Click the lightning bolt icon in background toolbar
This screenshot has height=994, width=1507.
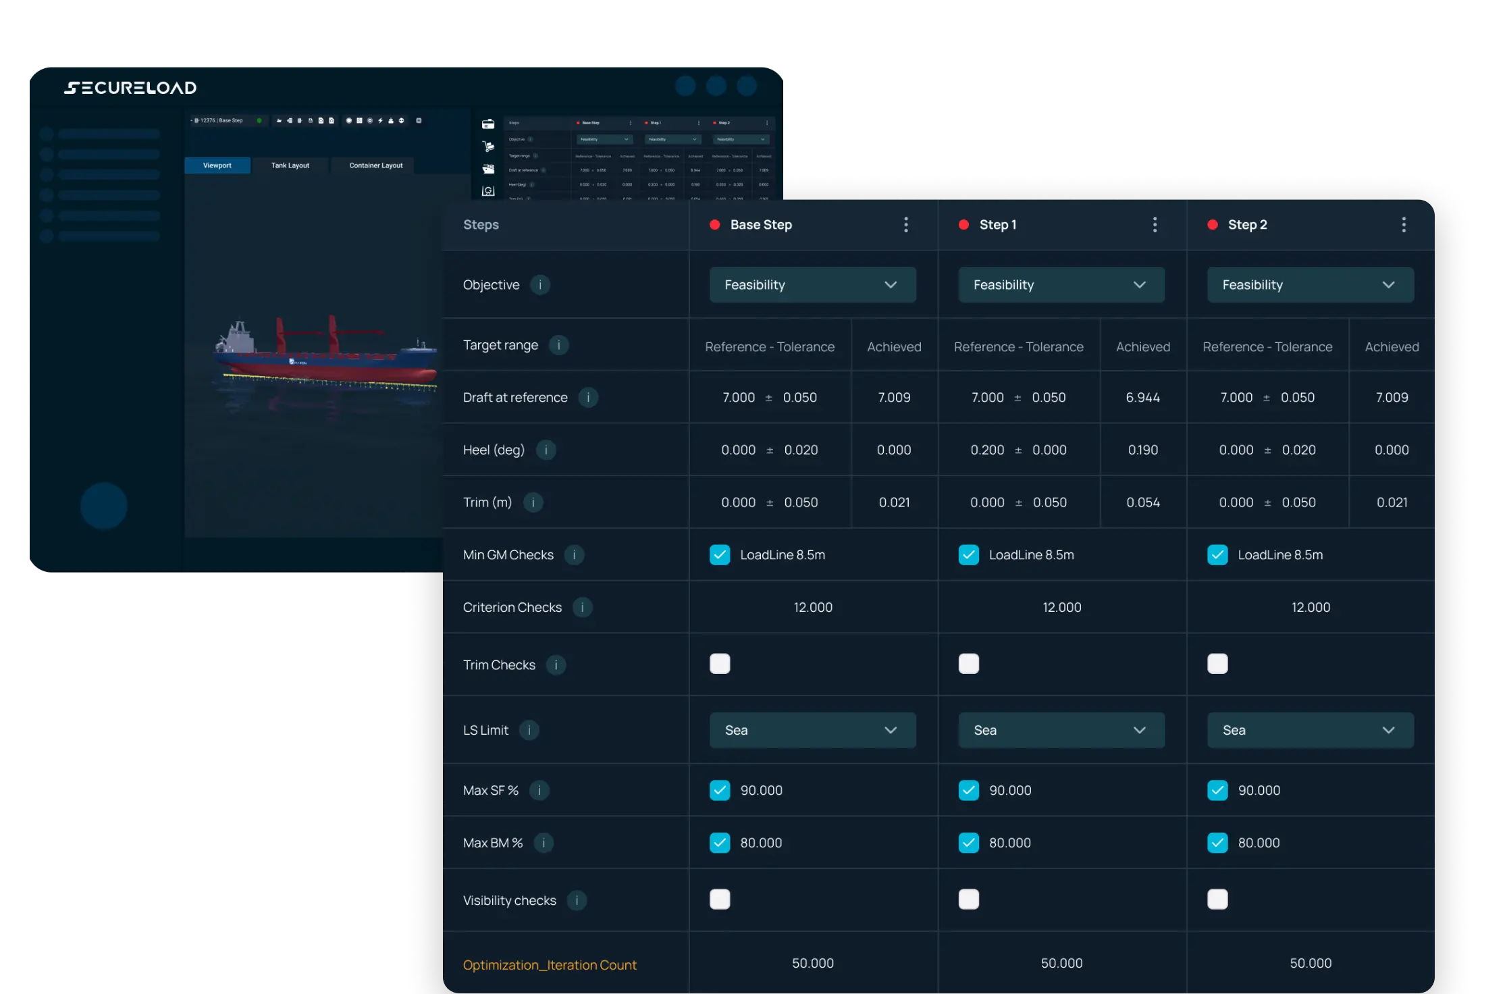click(x=381, y=120)
